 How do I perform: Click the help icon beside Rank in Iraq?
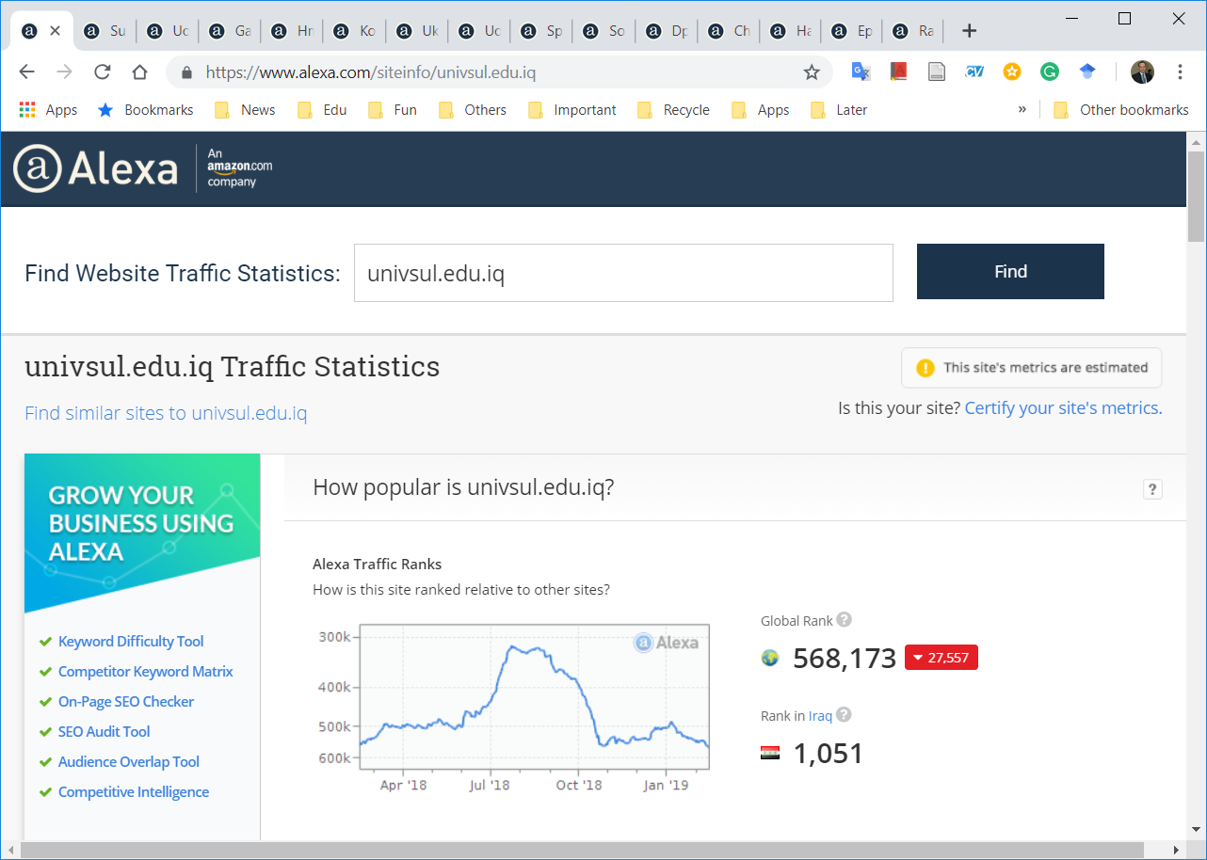[844, 715]
